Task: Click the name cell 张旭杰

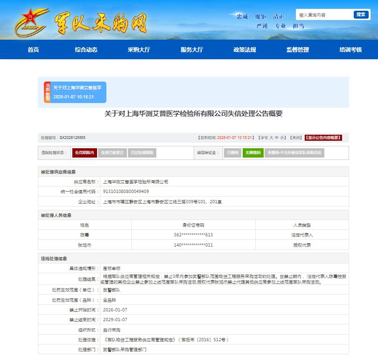Action: pos(84,245)
